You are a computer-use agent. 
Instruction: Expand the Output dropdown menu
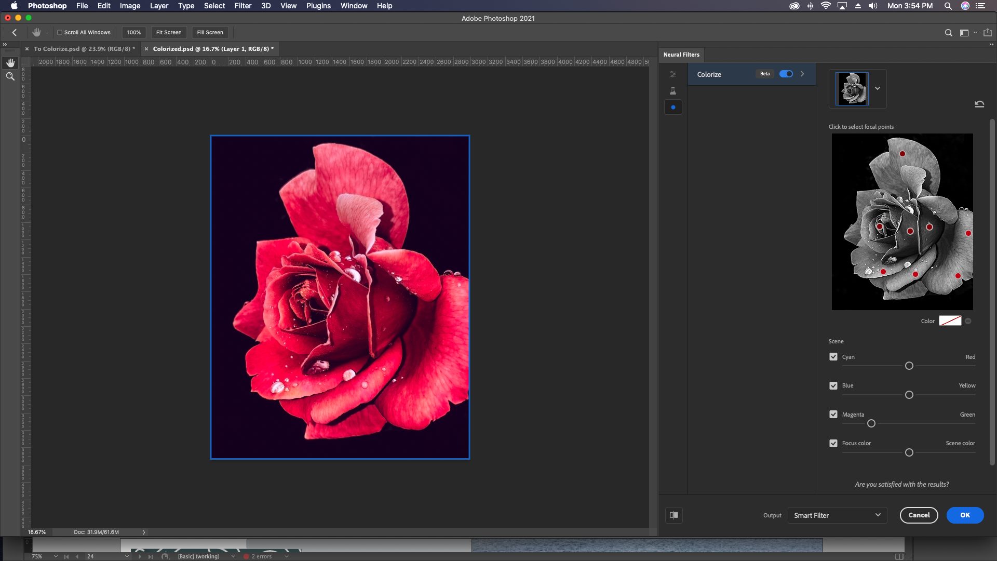click(836, 514)
